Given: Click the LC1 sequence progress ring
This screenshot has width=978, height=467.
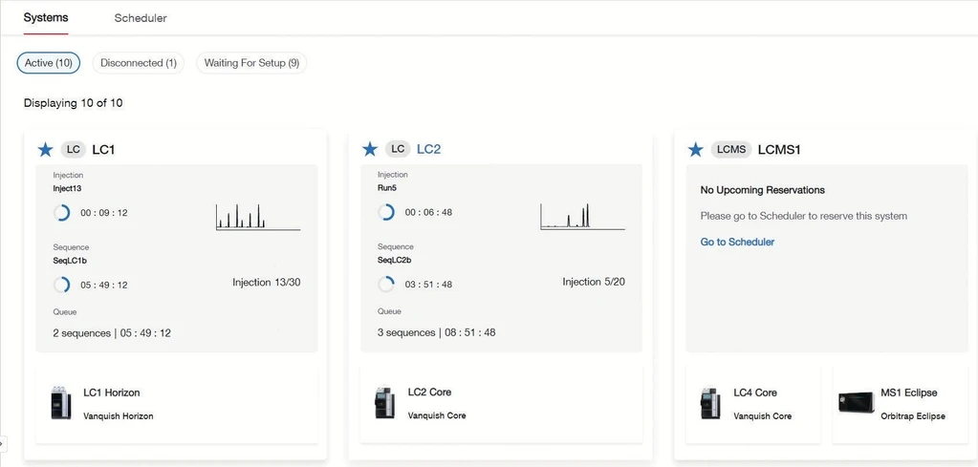Looking at the screenshot, I should 62,285.
